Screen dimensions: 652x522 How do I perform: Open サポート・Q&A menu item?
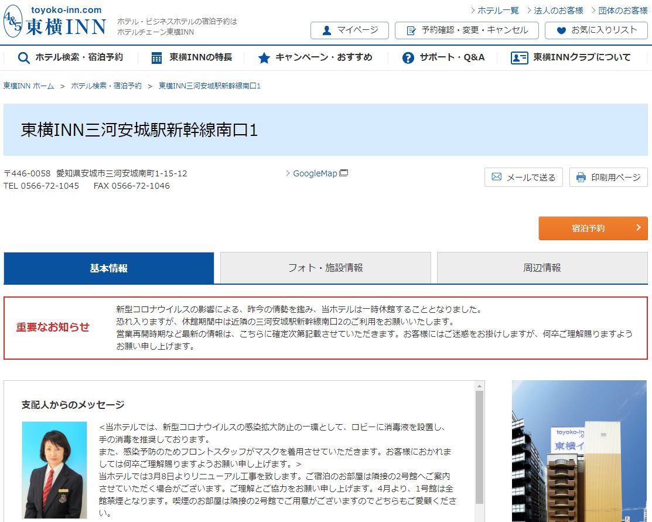pyautogui.click(x=443, y=57)
